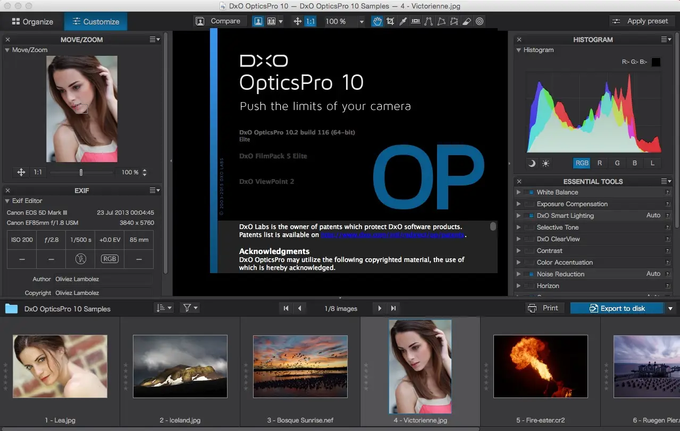680x431 pixels.
Task: Show shadow clipping with moon icon
Action: point(532,163)
